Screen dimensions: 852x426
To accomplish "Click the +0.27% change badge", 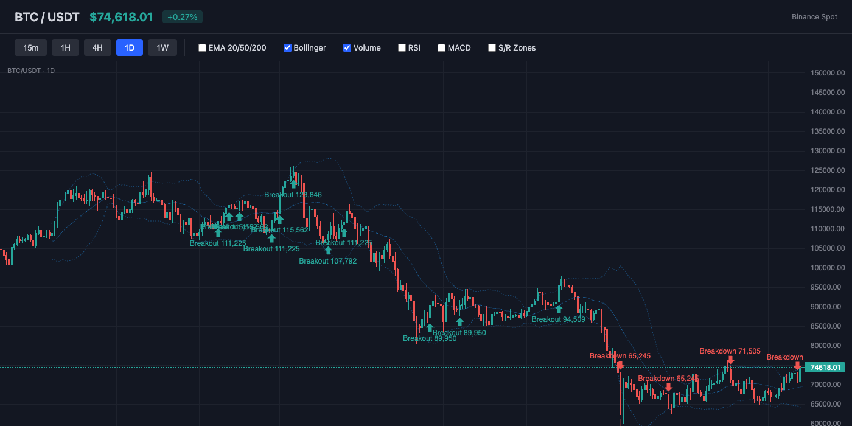I will [182, 16].
